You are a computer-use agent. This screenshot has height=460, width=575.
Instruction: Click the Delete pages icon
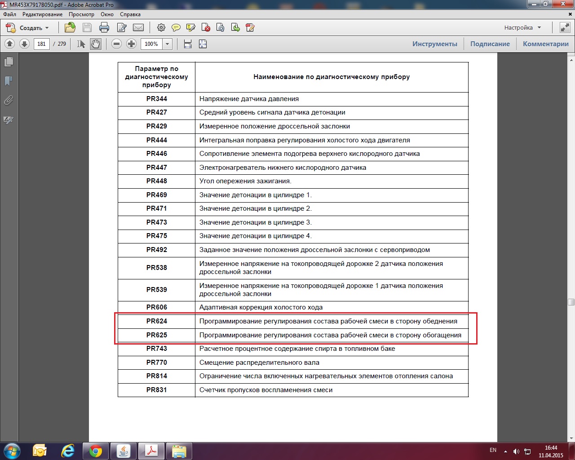coord(206,28)
